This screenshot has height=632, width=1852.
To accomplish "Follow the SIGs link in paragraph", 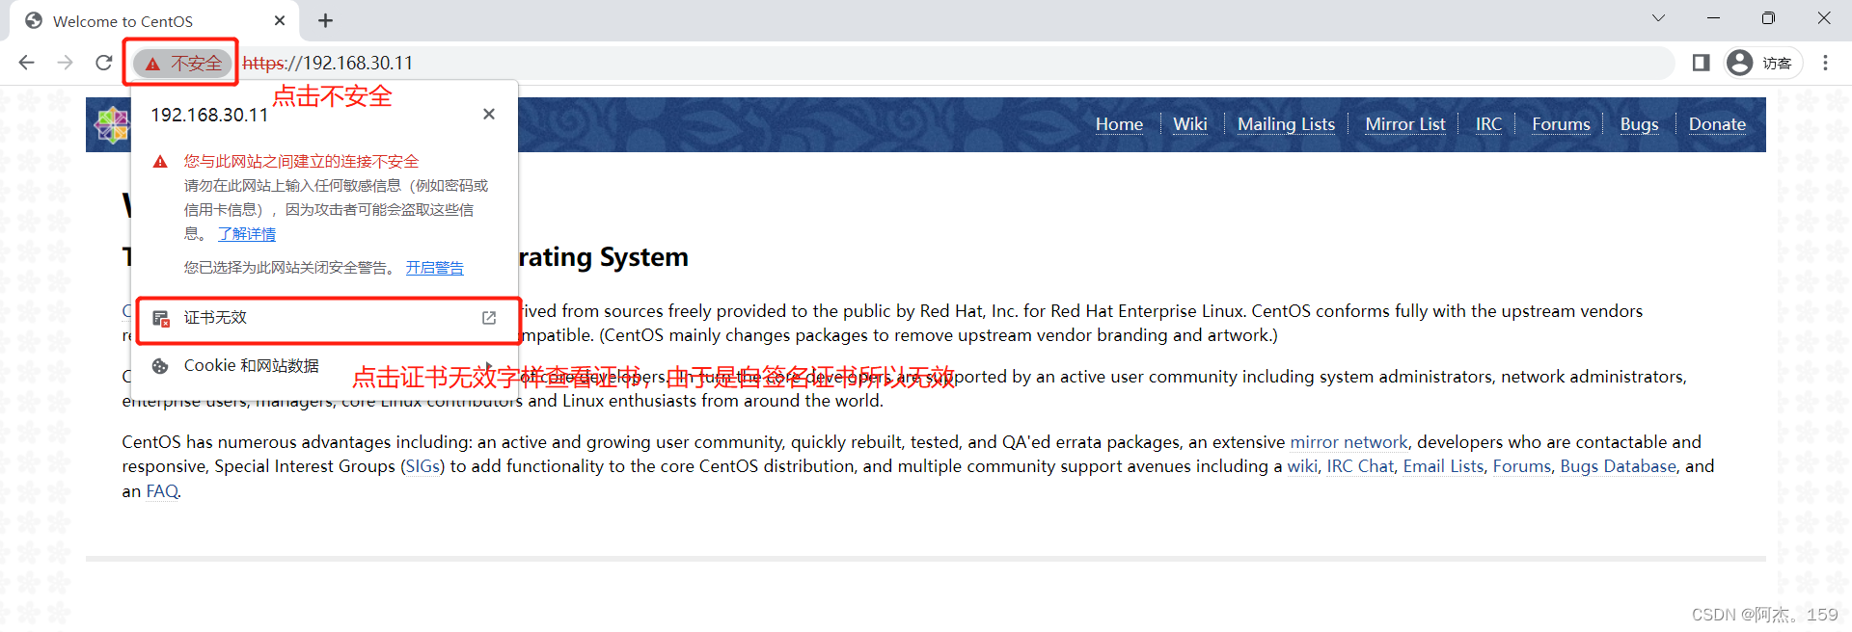I will coord(422,466).
